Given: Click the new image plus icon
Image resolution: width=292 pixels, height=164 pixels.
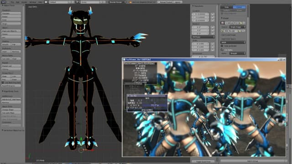Looking at the screenshot, I should 238,23.
